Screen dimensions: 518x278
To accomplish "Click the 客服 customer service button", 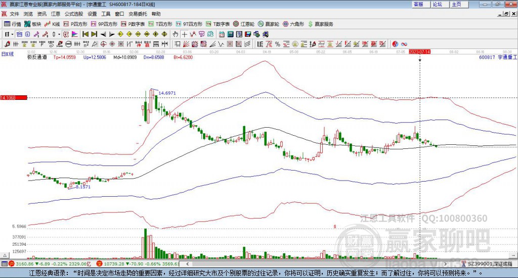I will (421, 4).
